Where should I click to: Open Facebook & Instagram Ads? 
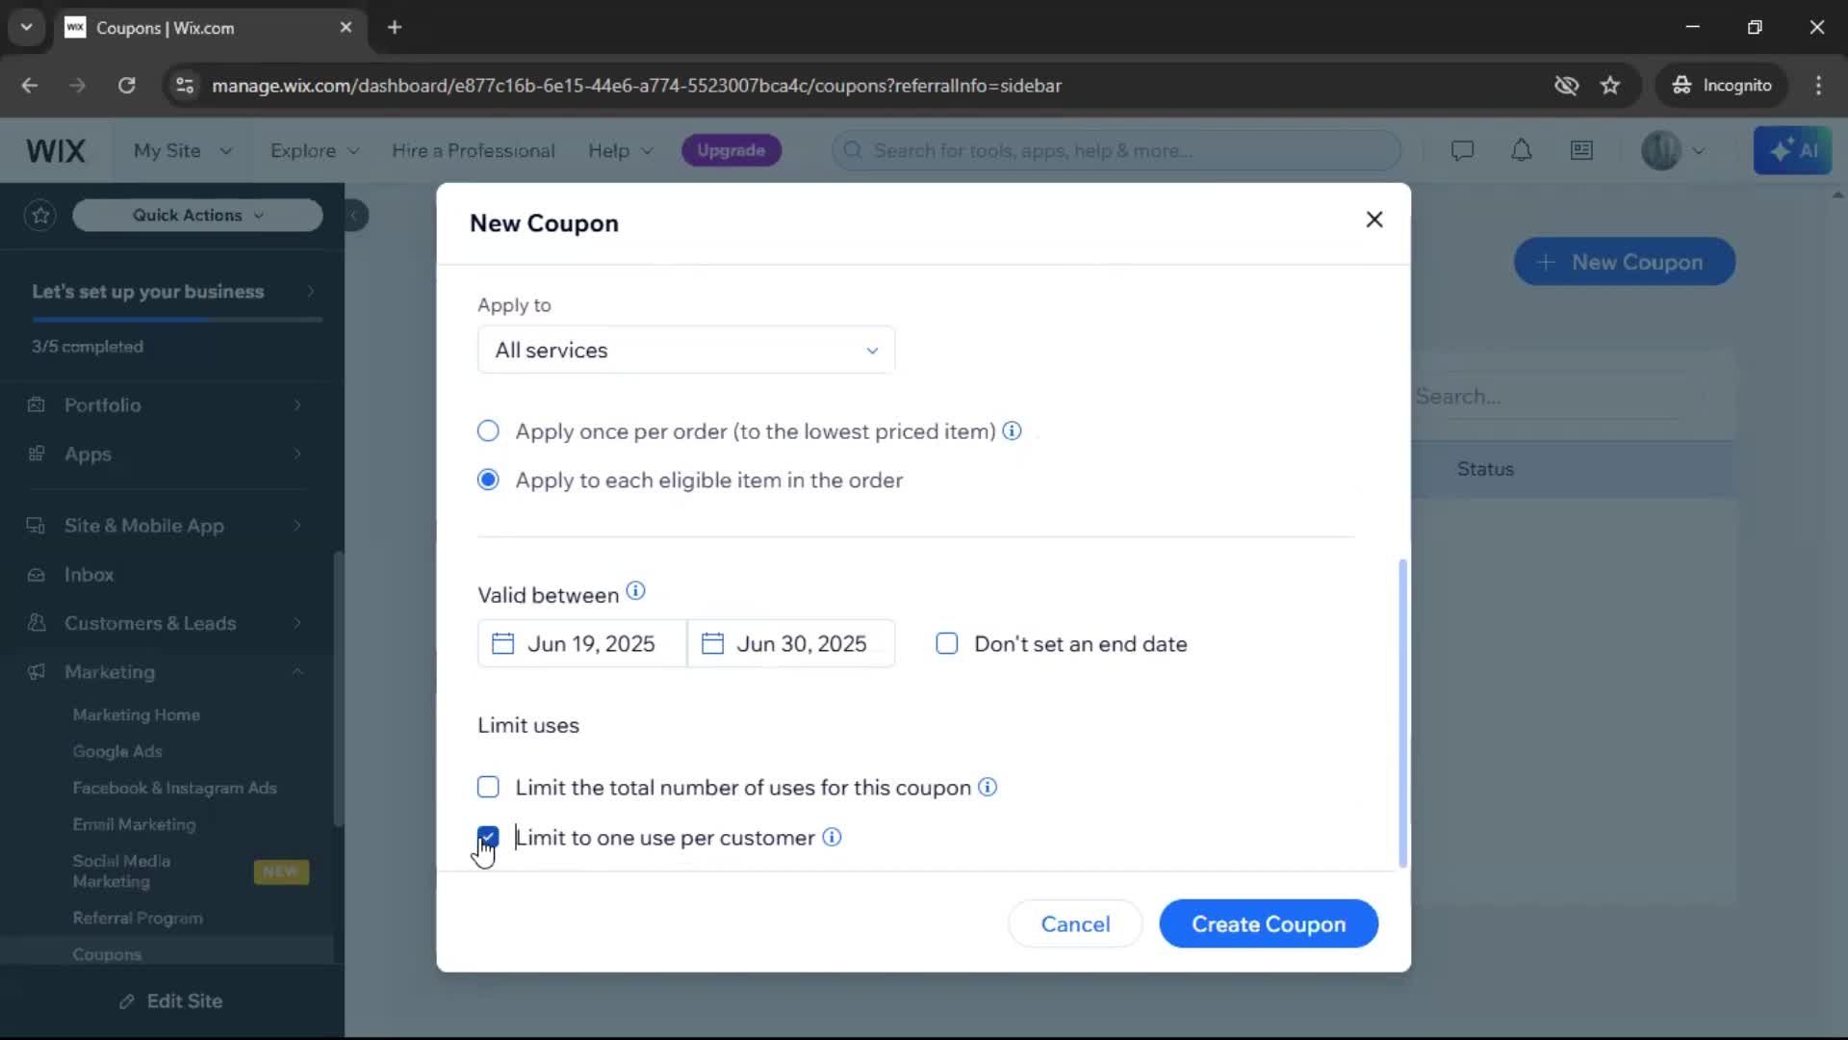coord(174,788)
